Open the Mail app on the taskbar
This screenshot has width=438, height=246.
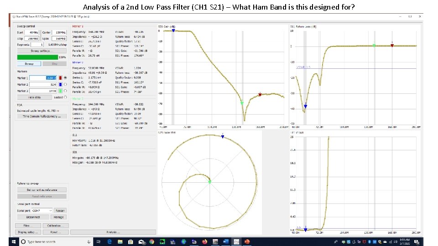pos(141,242)
